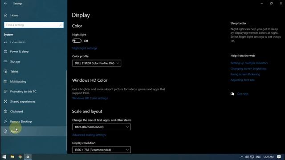Click the Shared experiences icon
The width and height of the screenshot is (285, 160).
tap(5, 101)
